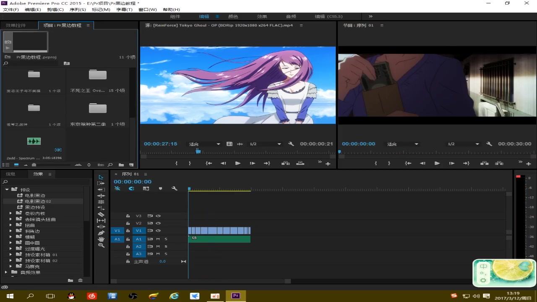Image resolution: width=537 pixels, height=302 pixels.
Task: Play the source monitor clip
Action: tap(238, 163)
